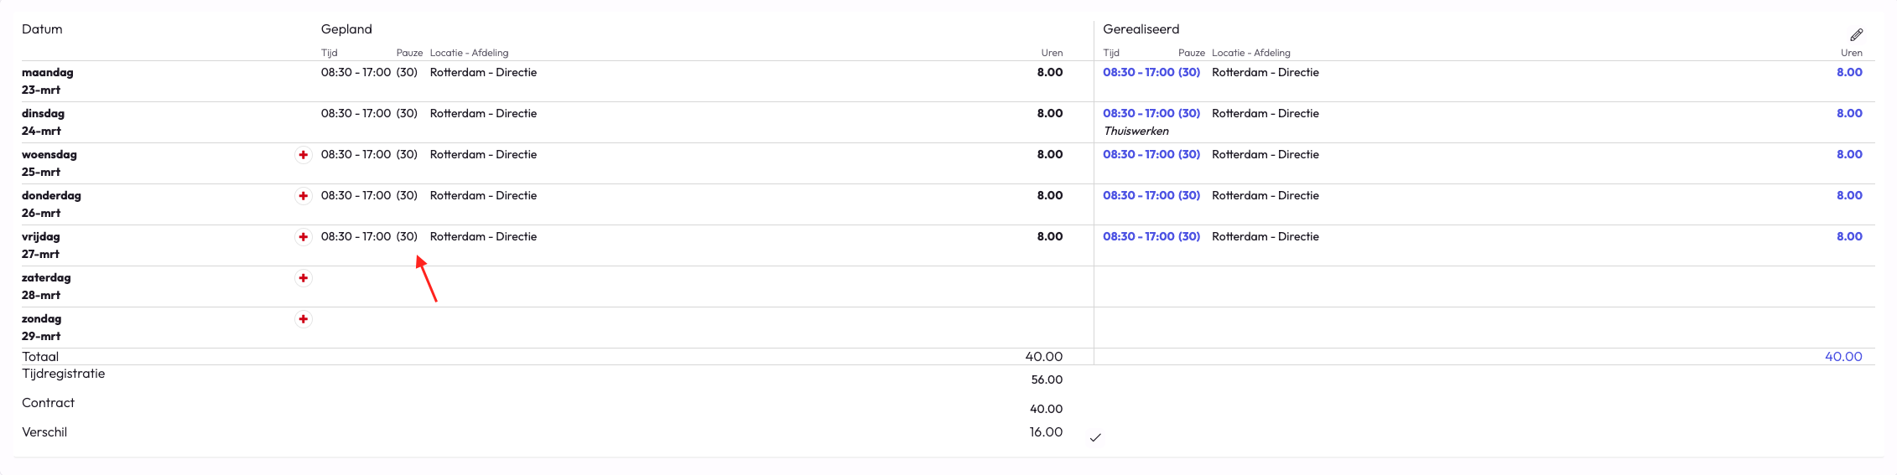Click planned time 08:30 - 17:00 on maandag
1897x475 pixels.
point(356,73)
